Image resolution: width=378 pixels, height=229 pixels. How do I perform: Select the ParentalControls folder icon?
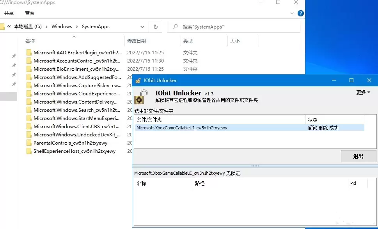tap(29, 143)
